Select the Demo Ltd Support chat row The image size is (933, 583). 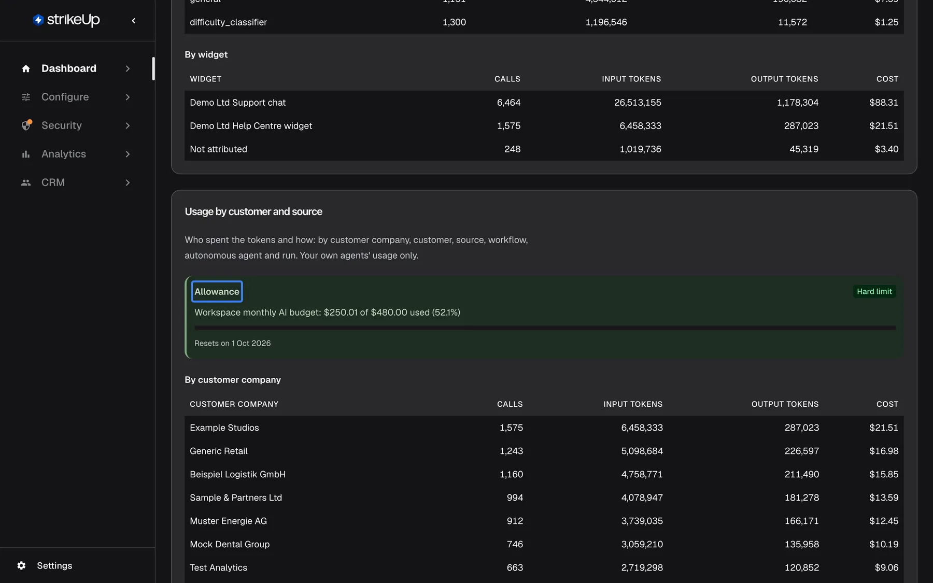(x=544, y=103)
